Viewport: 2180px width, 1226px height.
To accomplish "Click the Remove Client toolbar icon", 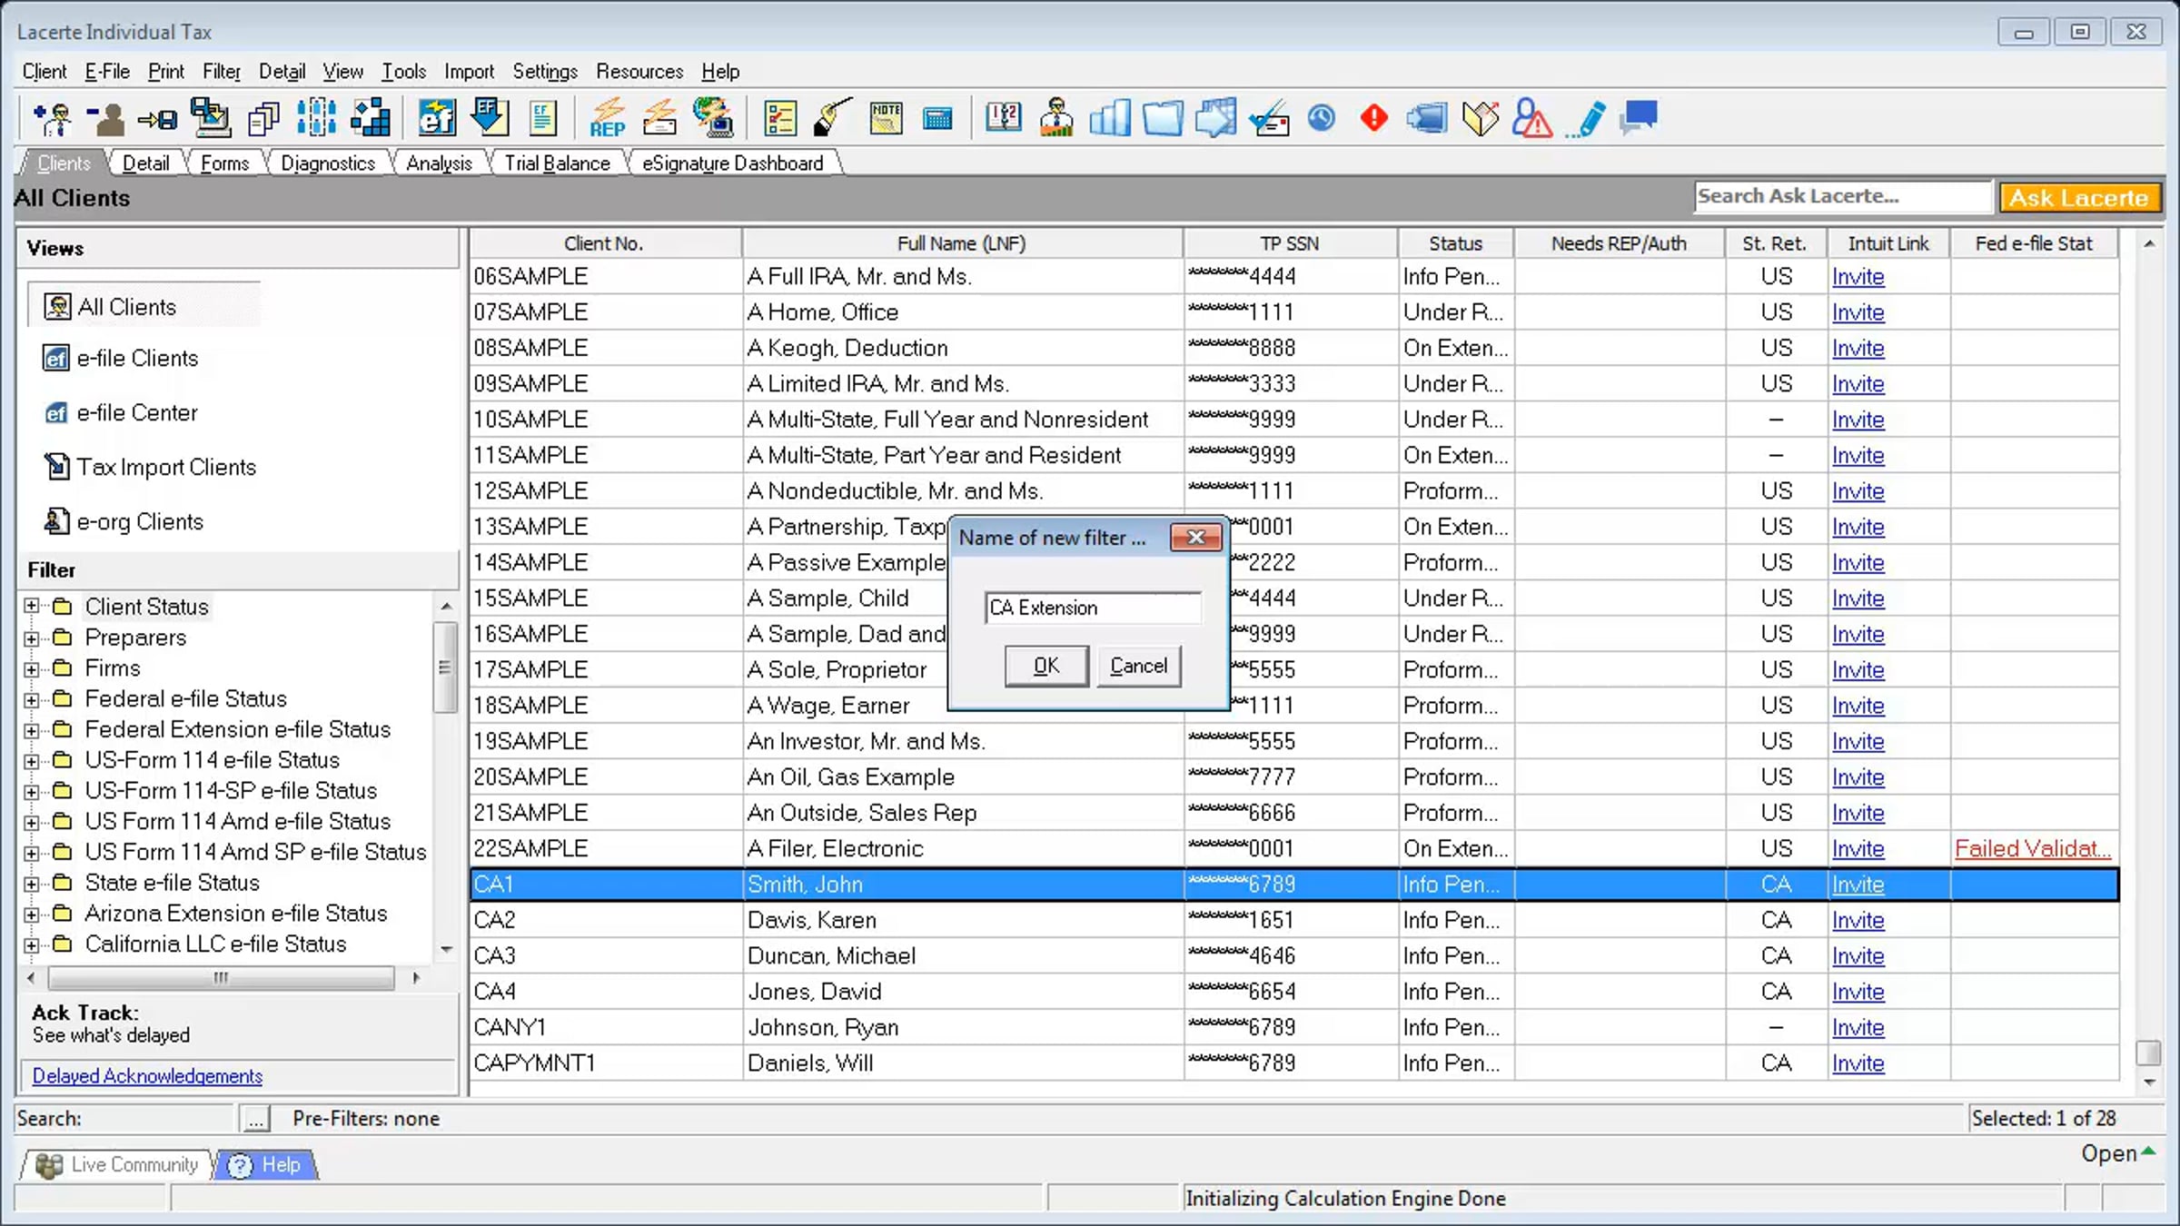I will coord(105,118).
